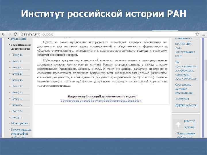Select 2013г. in the left sidebar
Viewport: 207px width, 155px height.
(x=17, y=117)
